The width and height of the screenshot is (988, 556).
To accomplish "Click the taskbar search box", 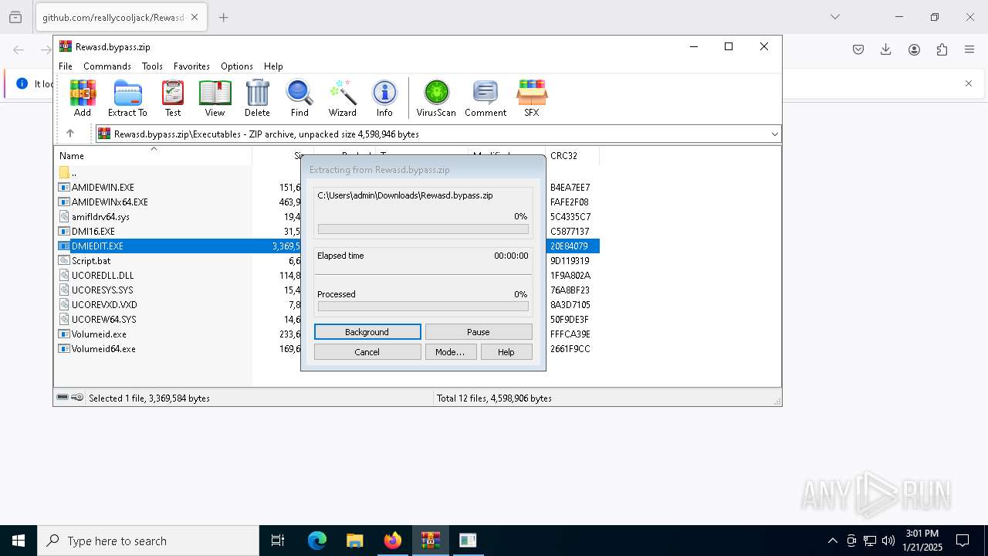I will (148, 541).
